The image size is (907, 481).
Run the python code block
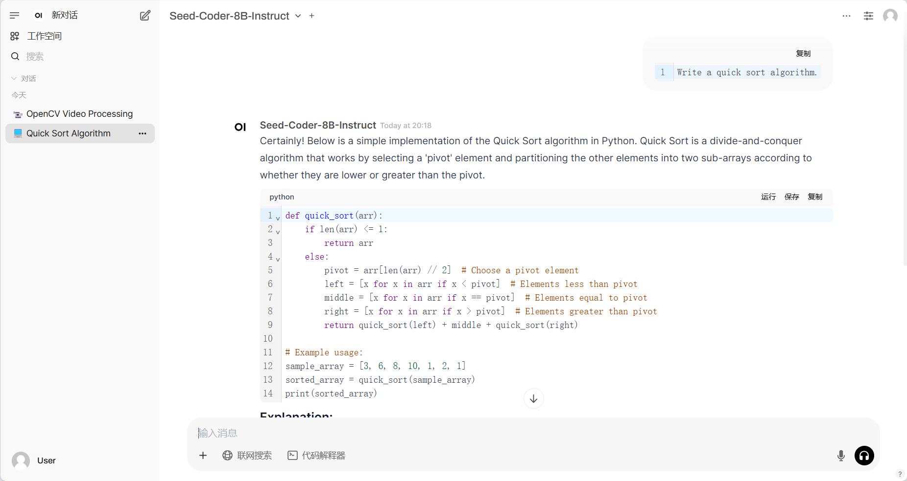(x=768, y=197)
